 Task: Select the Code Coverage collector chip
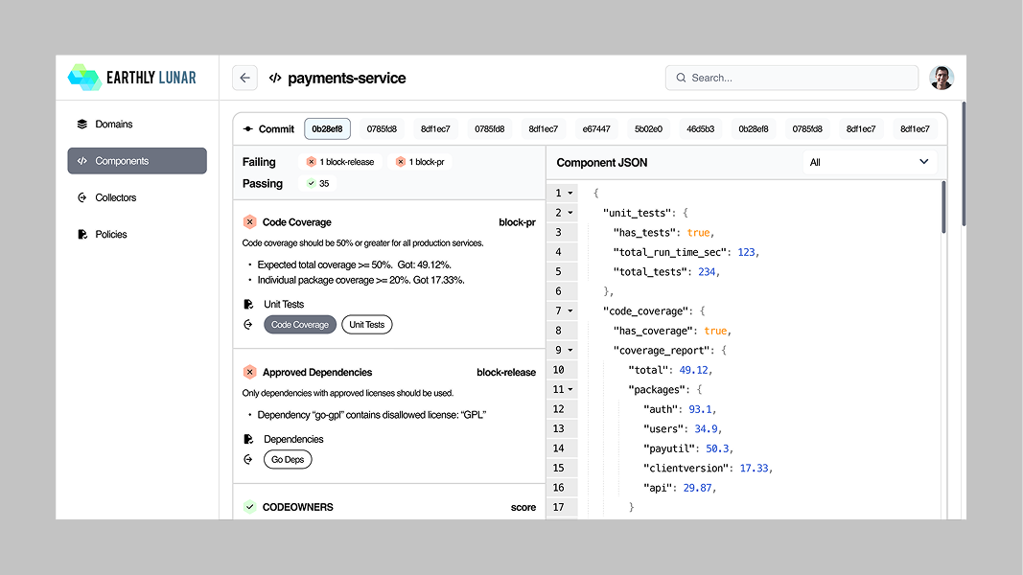pos(300,325)
